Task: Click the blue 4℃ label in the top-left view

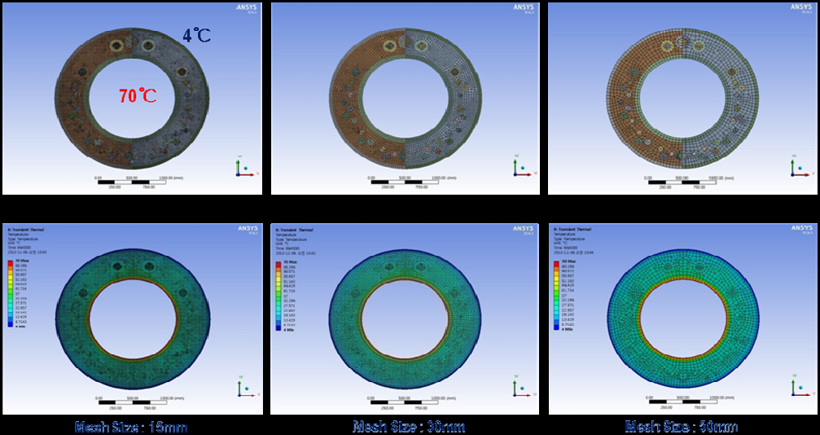Action: [200, 36]
